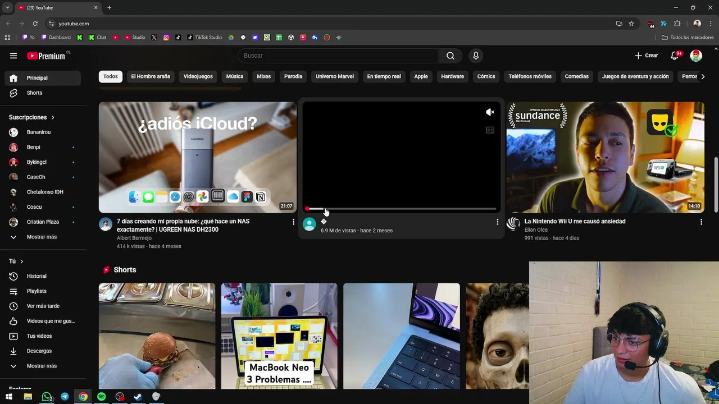Go to Principal in the sidebar
The image size is (719, 404).
click(43, 78)
